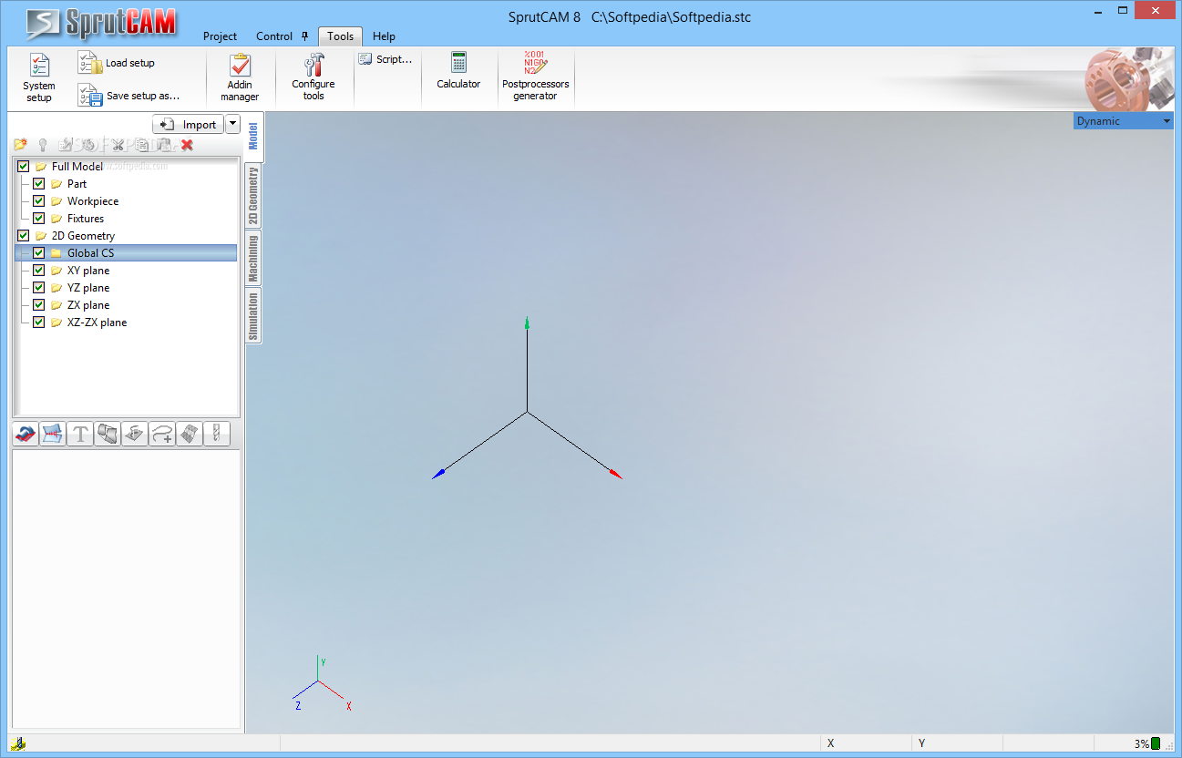Open the Script editor
1182x758 pixels.
[385, 59]
